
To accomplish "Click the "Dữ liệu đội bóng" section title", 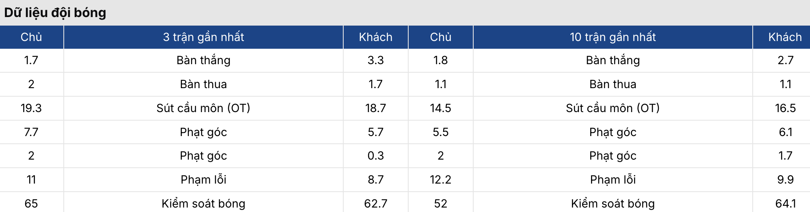I will tap(55, 13).
